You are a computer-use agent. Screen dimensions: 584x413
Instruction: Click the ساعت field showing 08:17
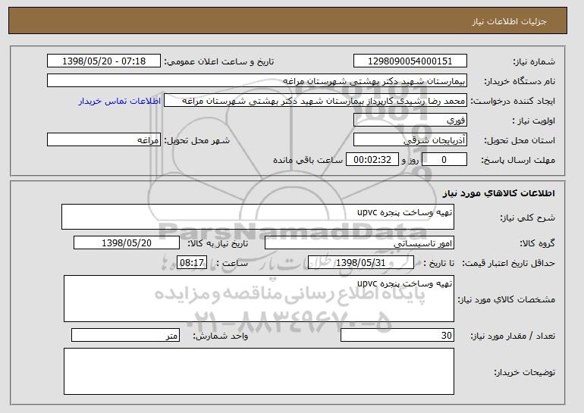192,263
